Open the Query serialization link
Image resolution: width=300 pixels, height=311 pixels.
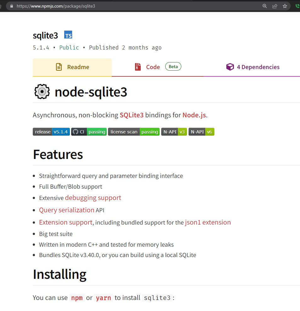67,210
